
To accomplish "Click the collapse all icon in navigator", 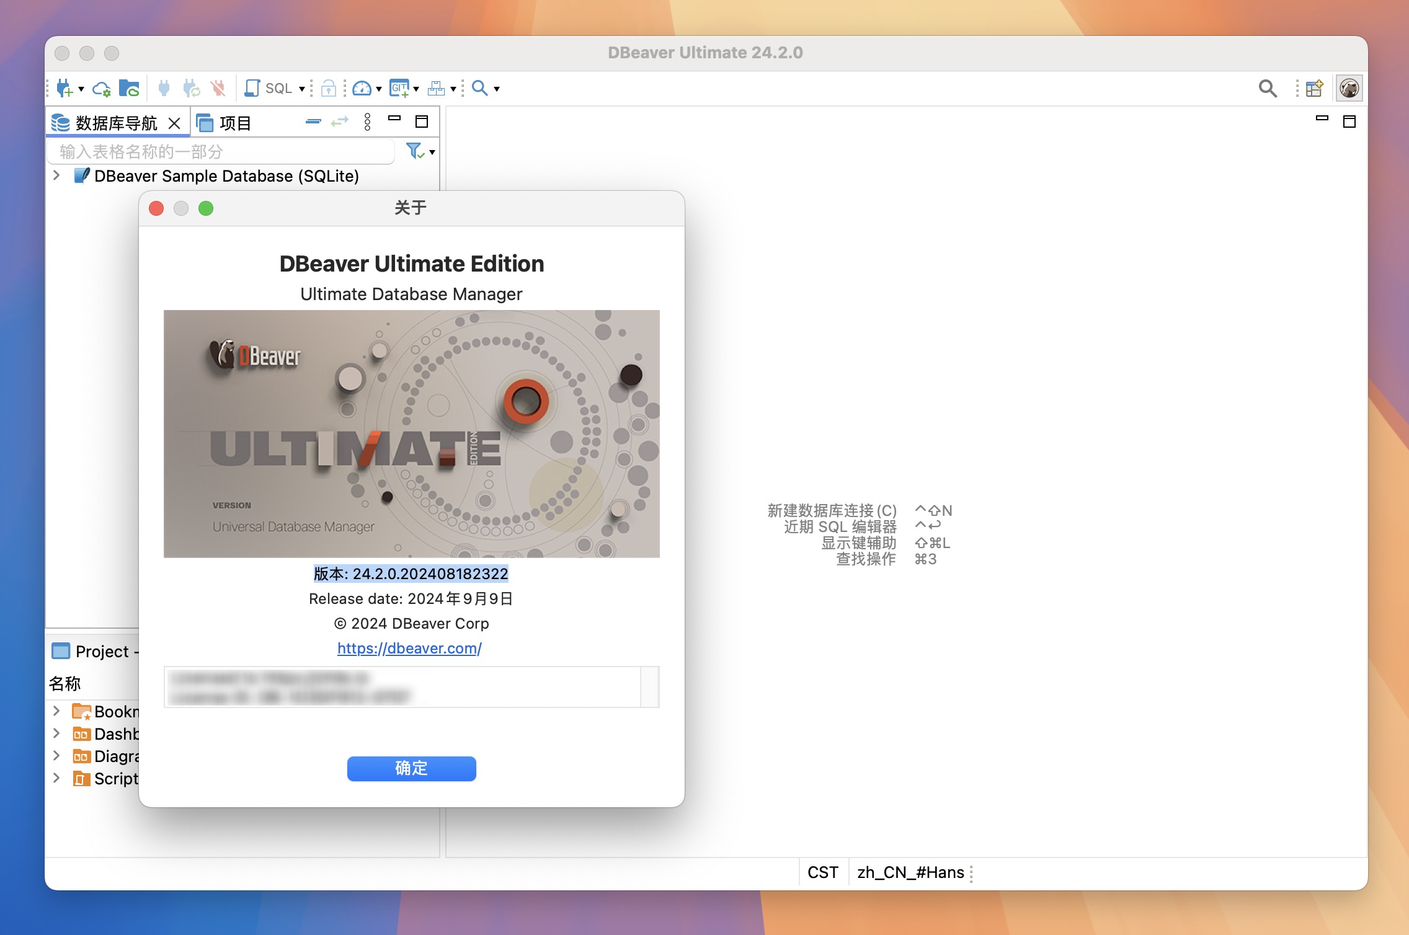I will (x=313, y=122).
